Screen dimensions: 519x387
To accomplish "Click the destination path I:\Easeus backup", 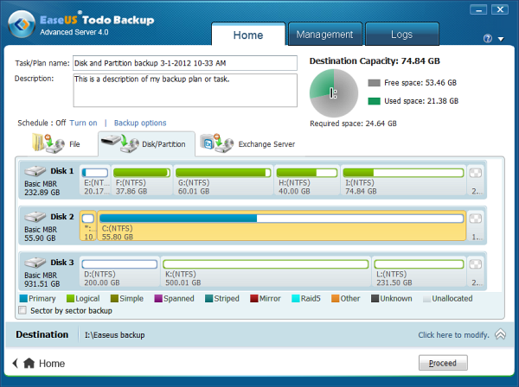I will click(x=114, y=335).
